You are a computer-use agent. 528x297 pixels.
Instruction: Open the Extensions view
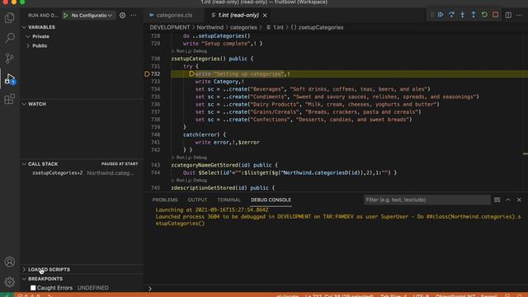point(9,99)
